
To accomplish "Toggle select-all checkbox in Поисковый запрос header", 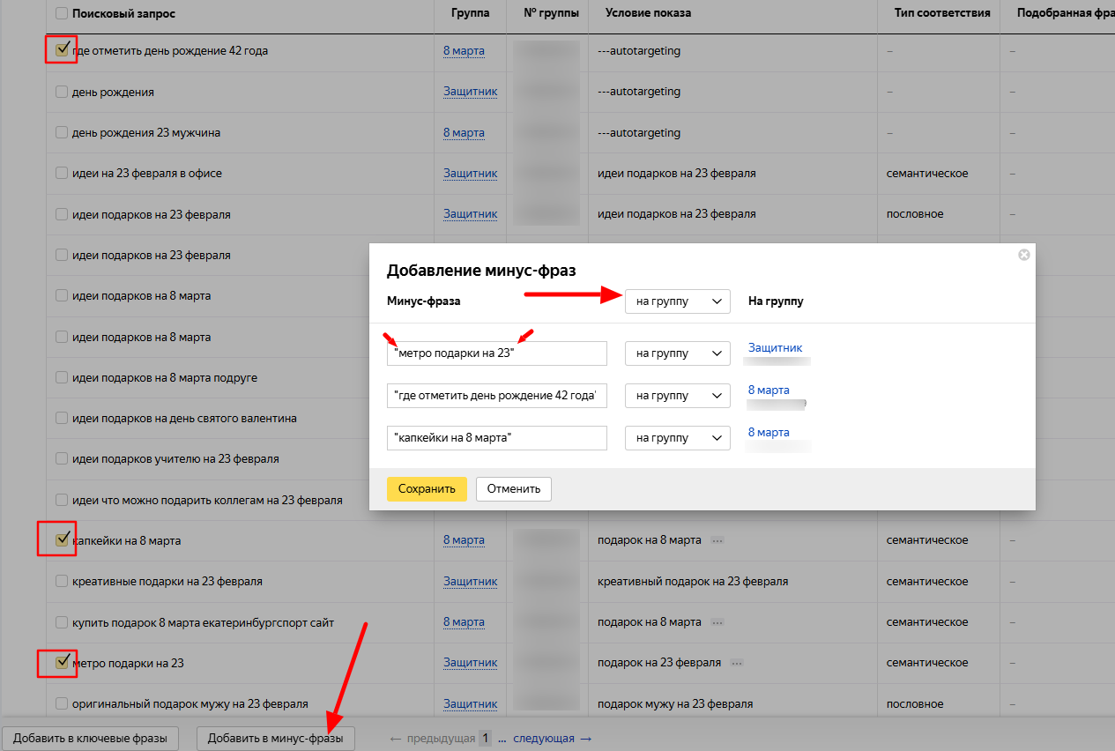I will click(61, 13).
